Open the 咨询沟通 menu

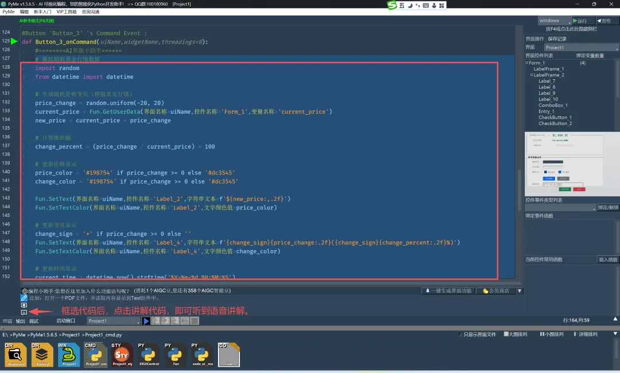pyautogui.click(x=91, y=12)
